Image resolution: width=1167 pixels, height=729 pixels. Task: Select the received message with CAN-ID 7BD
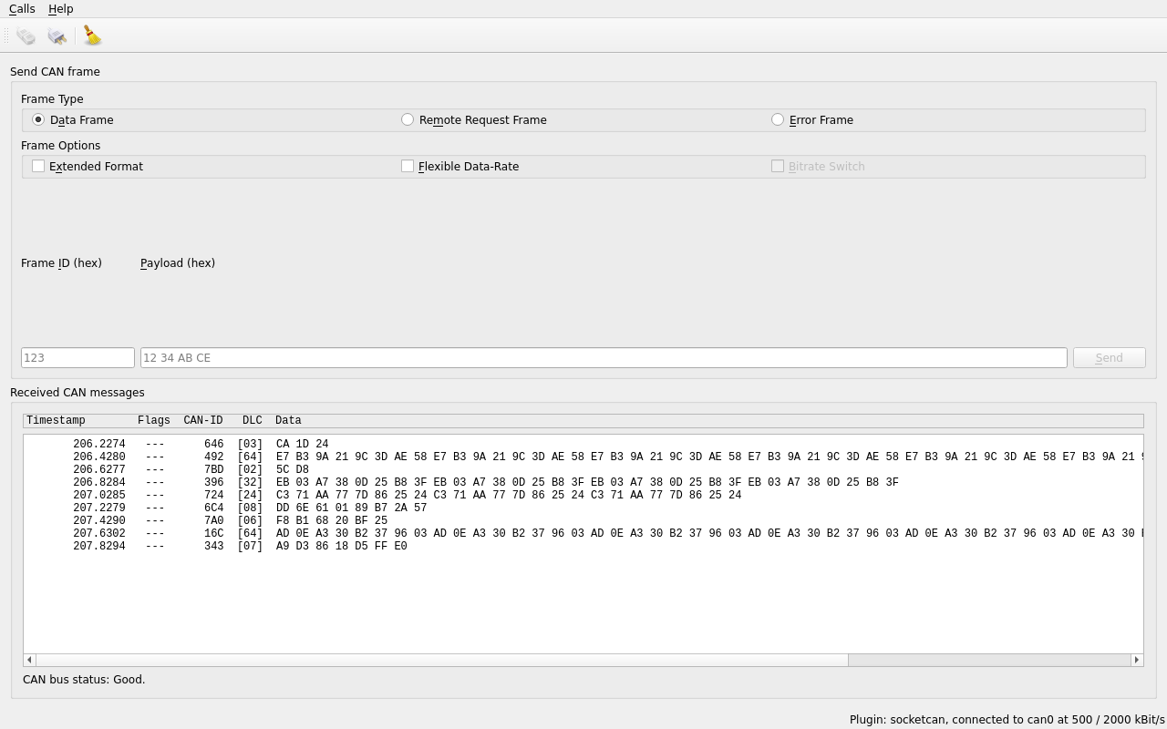click(213, 469)
